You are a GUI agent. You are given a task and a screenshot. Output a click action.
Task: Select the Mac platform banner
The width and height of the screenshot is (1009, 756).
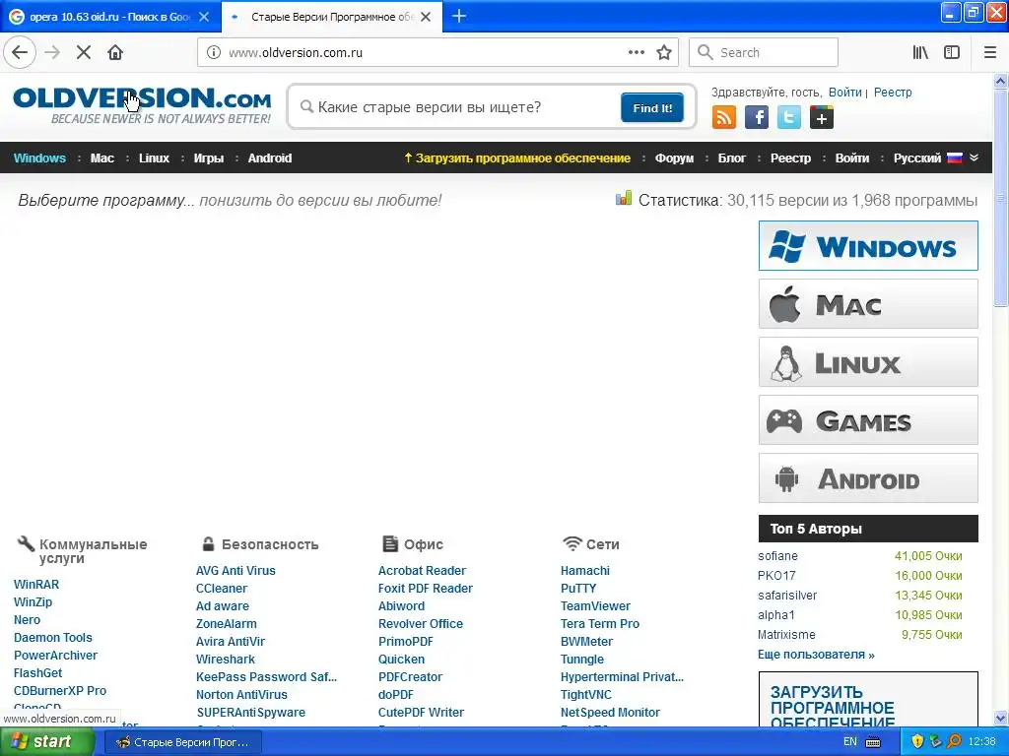click(868, 304)
